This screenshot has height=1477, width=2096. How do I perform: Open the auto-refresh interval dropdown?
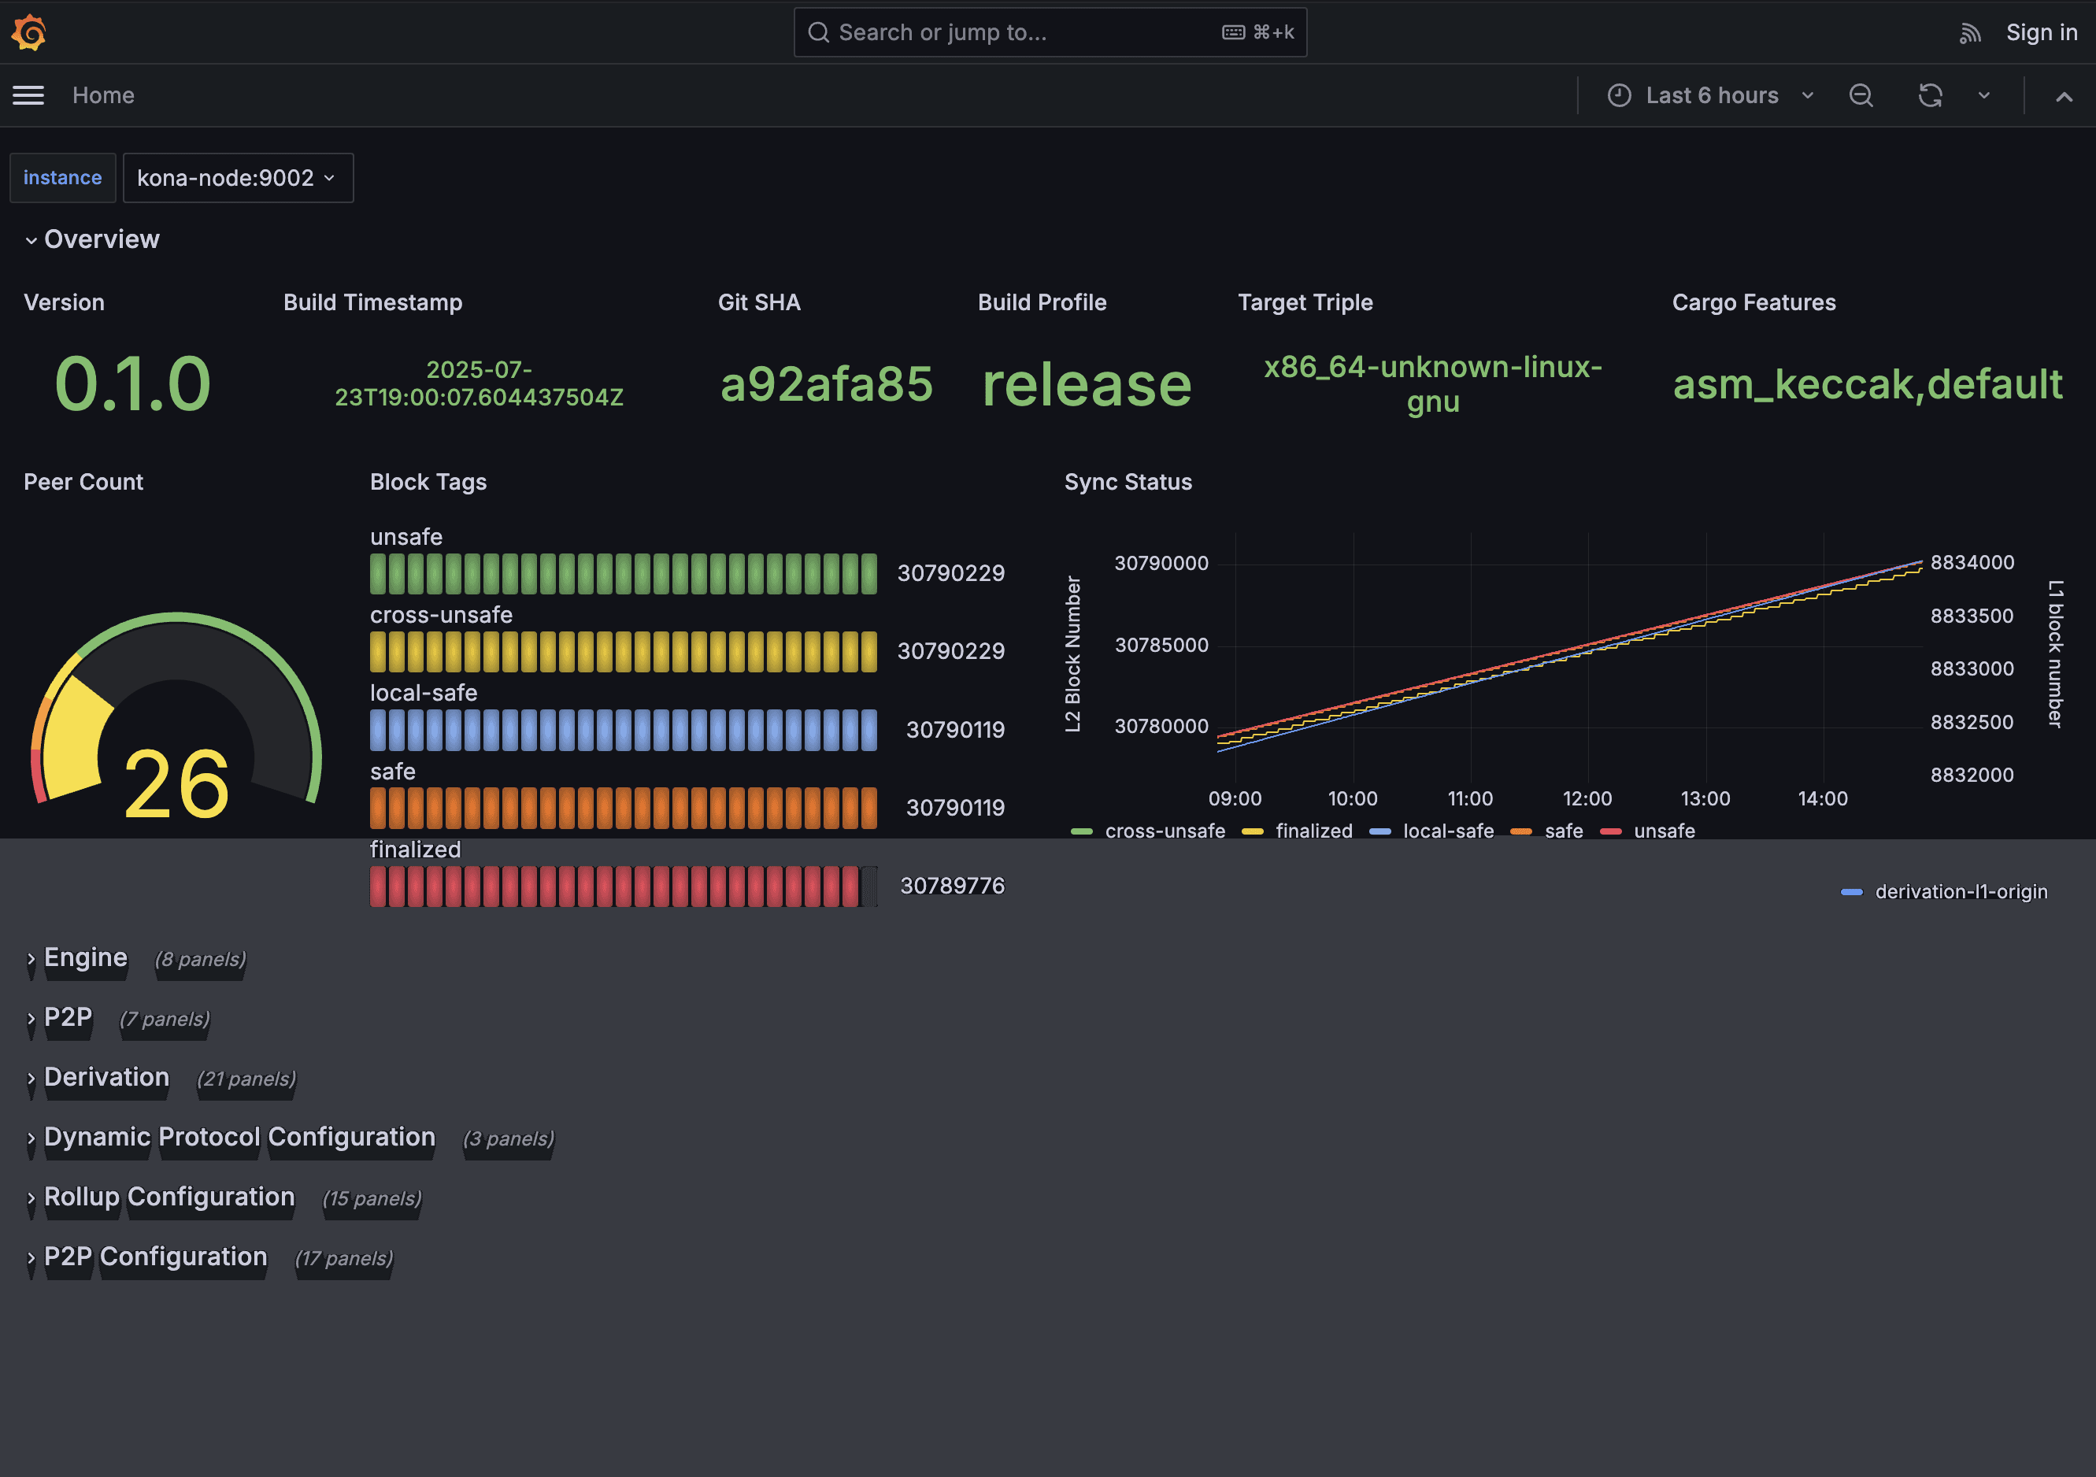click(1983, 95)
